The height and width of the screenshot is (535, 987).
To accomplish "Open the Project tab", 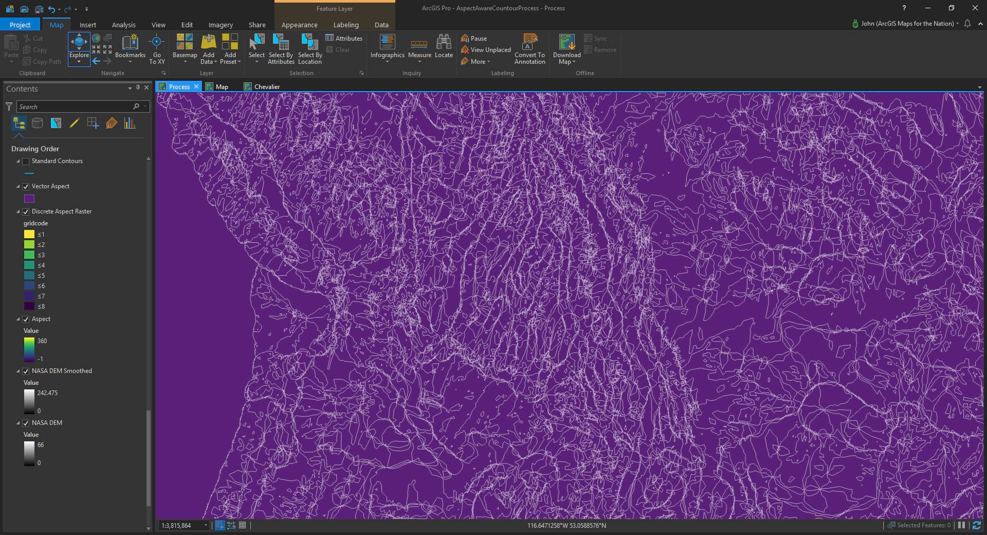I will (20, 25).
